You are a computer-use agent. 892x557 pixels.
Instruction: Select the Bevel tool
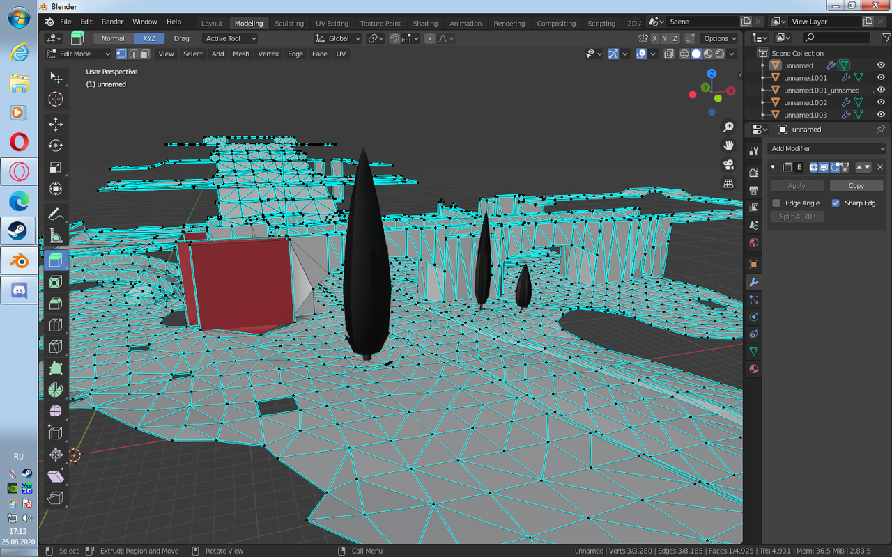click(x=56, y=304)
